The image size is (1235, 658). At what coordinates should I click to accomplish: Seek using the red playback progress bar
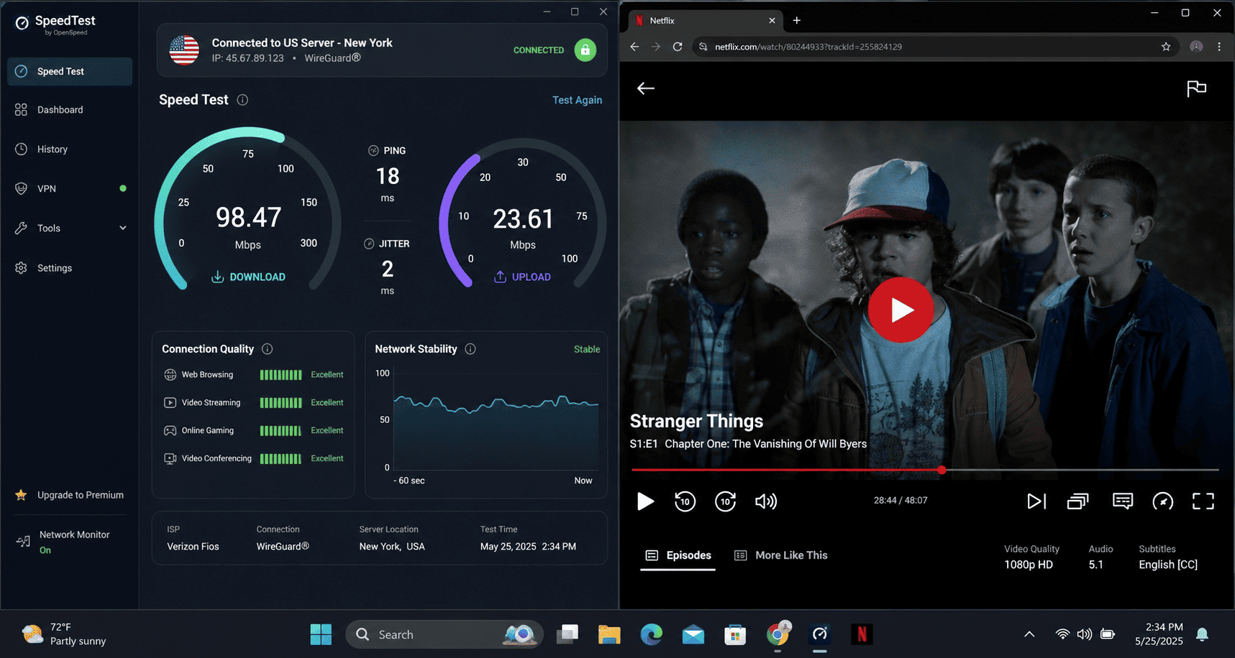tap(925, 470)
